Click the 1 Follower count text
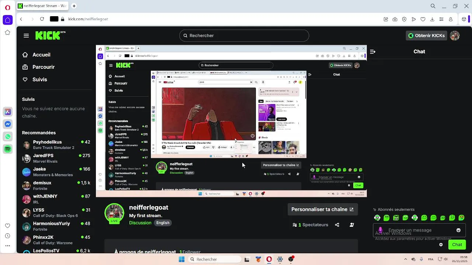 (x=190, y=252)
